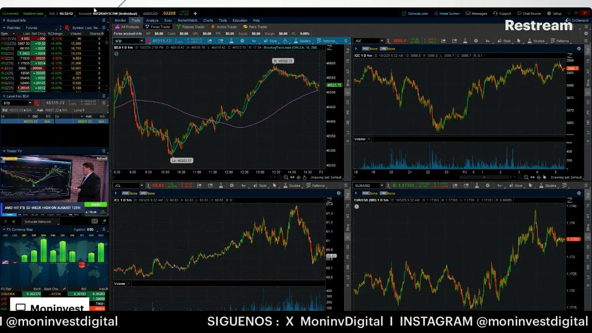592x333 pixels.
Task: Select the pointer tool on /CL chart
Action: point(274,185)
